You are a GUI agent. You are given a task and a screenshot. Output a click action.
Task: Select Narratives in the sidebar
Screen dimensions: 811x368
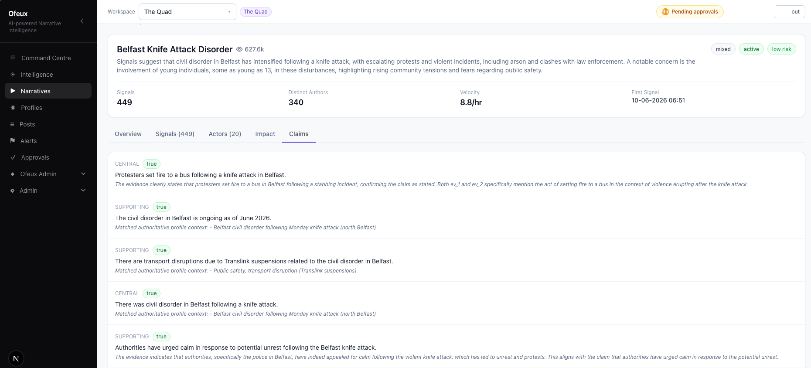(x=48, y=91)
